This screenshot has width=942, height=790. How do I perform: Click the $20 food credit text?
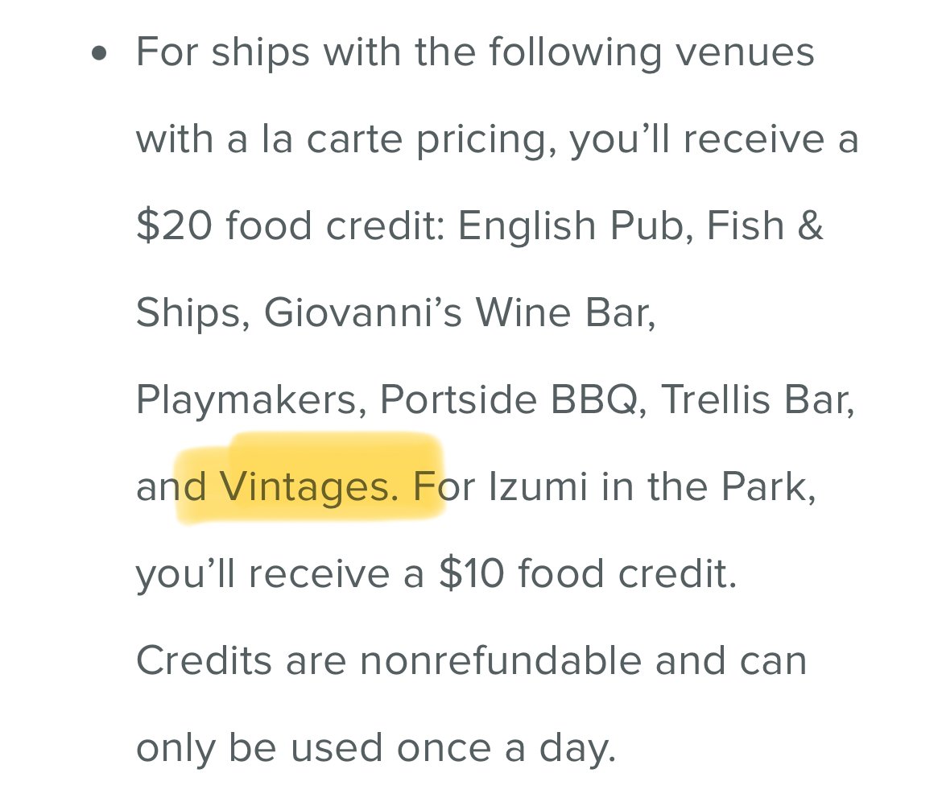click(290, 225)
